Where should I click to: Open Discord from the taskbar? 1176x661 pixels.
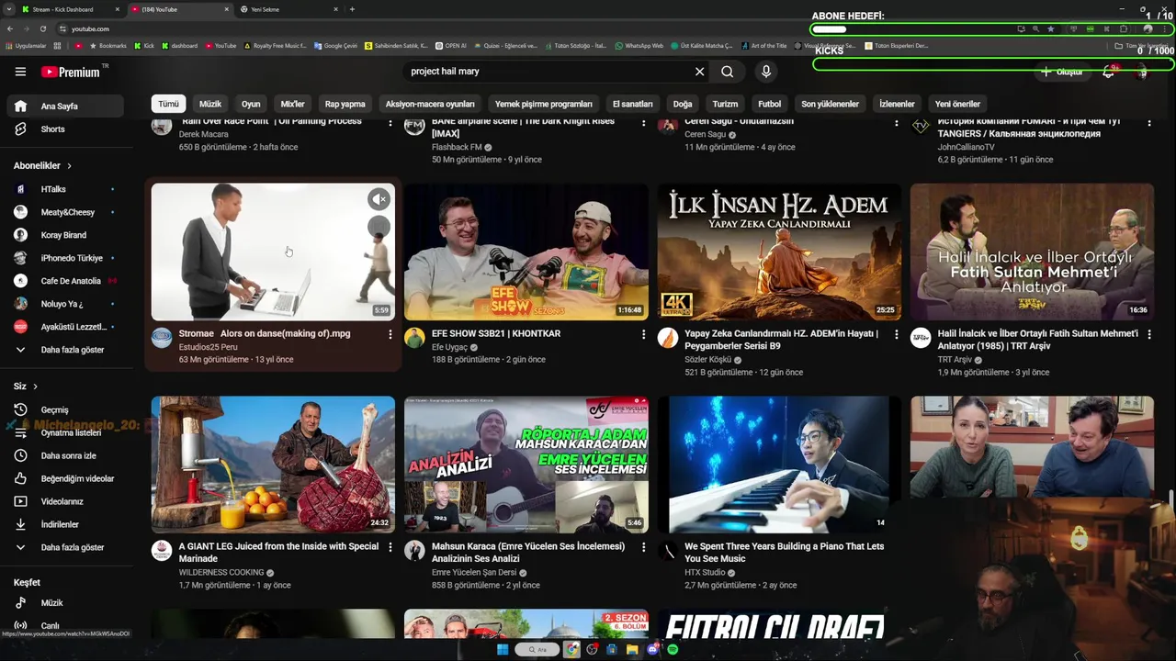(x=653, y=650)
